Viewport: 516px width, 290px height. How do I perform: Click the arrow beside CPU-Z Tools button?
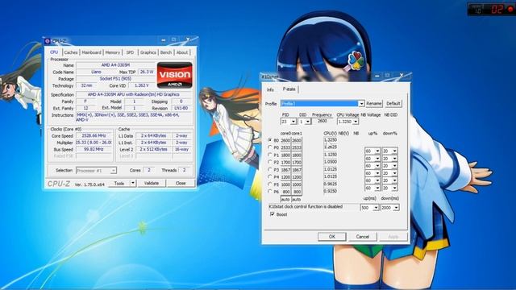click(133, 183)
